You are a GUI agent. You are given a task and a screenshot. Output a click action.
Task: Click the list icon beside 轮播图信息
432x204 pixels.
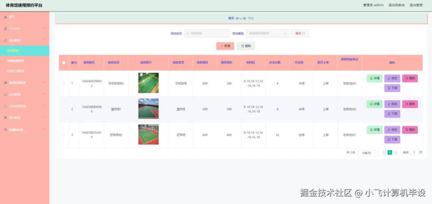pos(6,130)
